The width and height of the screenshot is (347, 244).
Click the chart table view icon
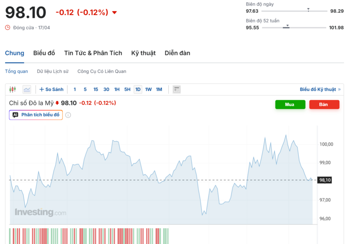(177, 89)
